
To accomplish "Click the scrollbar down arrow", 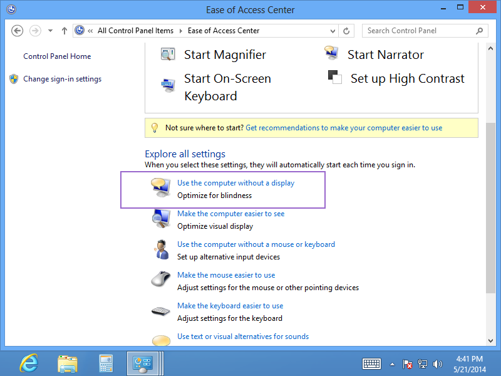I will 490,341.
